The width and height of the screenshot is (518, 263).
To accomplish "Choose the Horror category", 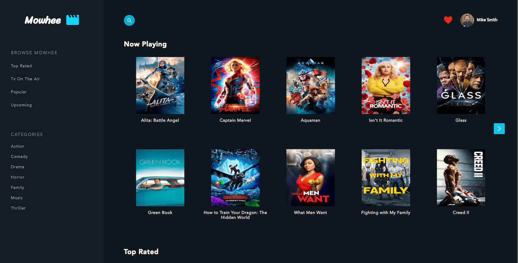I will click(17, 177).
